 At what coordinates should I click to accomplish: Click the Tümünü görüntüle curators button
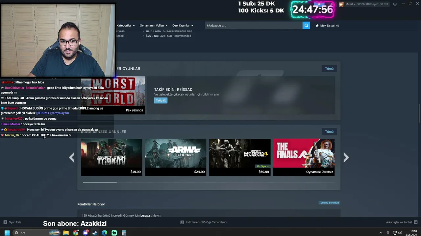click(x=329, y=203)
